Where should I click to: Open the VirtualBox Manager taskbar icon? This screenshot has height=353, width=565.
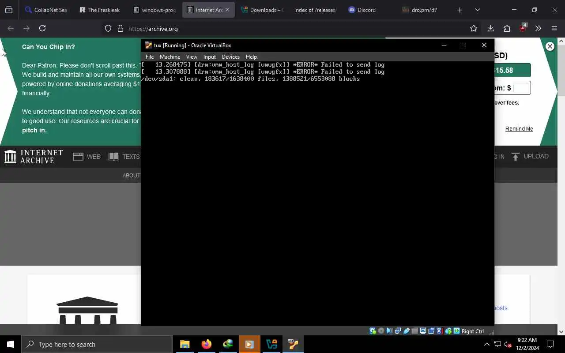coord(271,344)
